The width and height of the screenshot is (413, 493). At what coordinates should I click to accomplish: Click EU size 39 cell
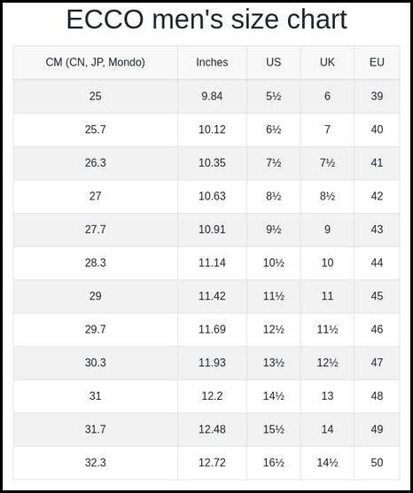pyautogui.click(x=377, y=97)
